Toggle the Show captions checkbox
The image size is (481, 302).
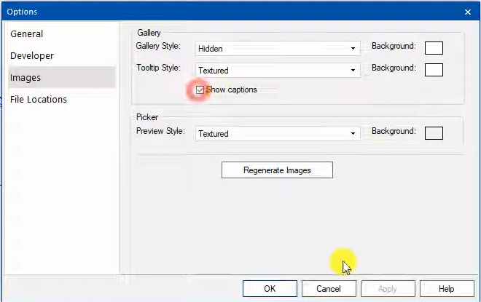click(x=200, y=90)
